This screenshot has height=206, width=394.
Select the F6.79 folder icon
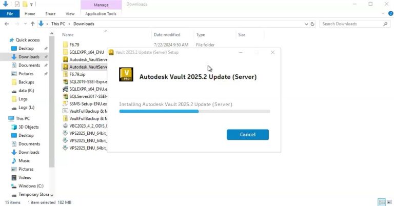(65, 45)
